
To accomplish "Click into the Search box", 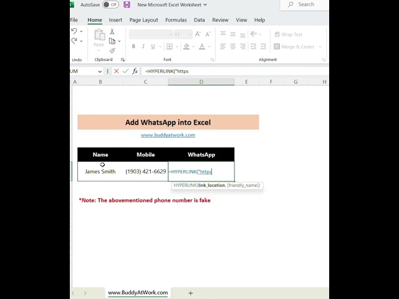I will click(x=304, y=4).
